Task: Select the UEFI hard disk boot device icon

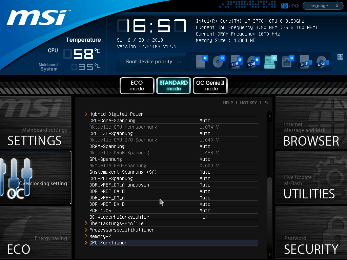Action: tap(202, 62)
